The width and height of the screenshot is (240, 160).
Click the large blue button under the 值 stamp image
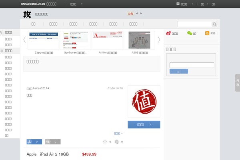(144, 125)
